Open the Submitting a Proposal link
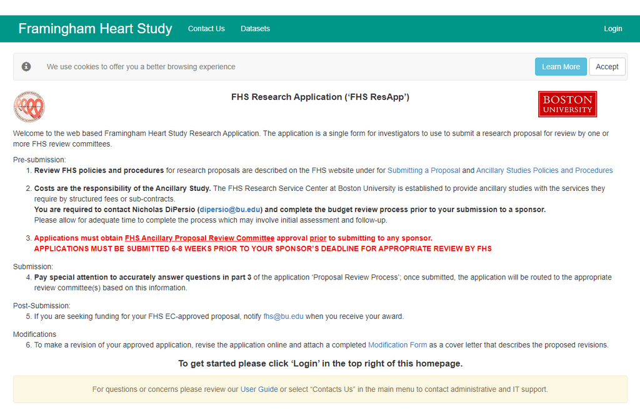Screen dimensions: 640x413 coord(424,170)
